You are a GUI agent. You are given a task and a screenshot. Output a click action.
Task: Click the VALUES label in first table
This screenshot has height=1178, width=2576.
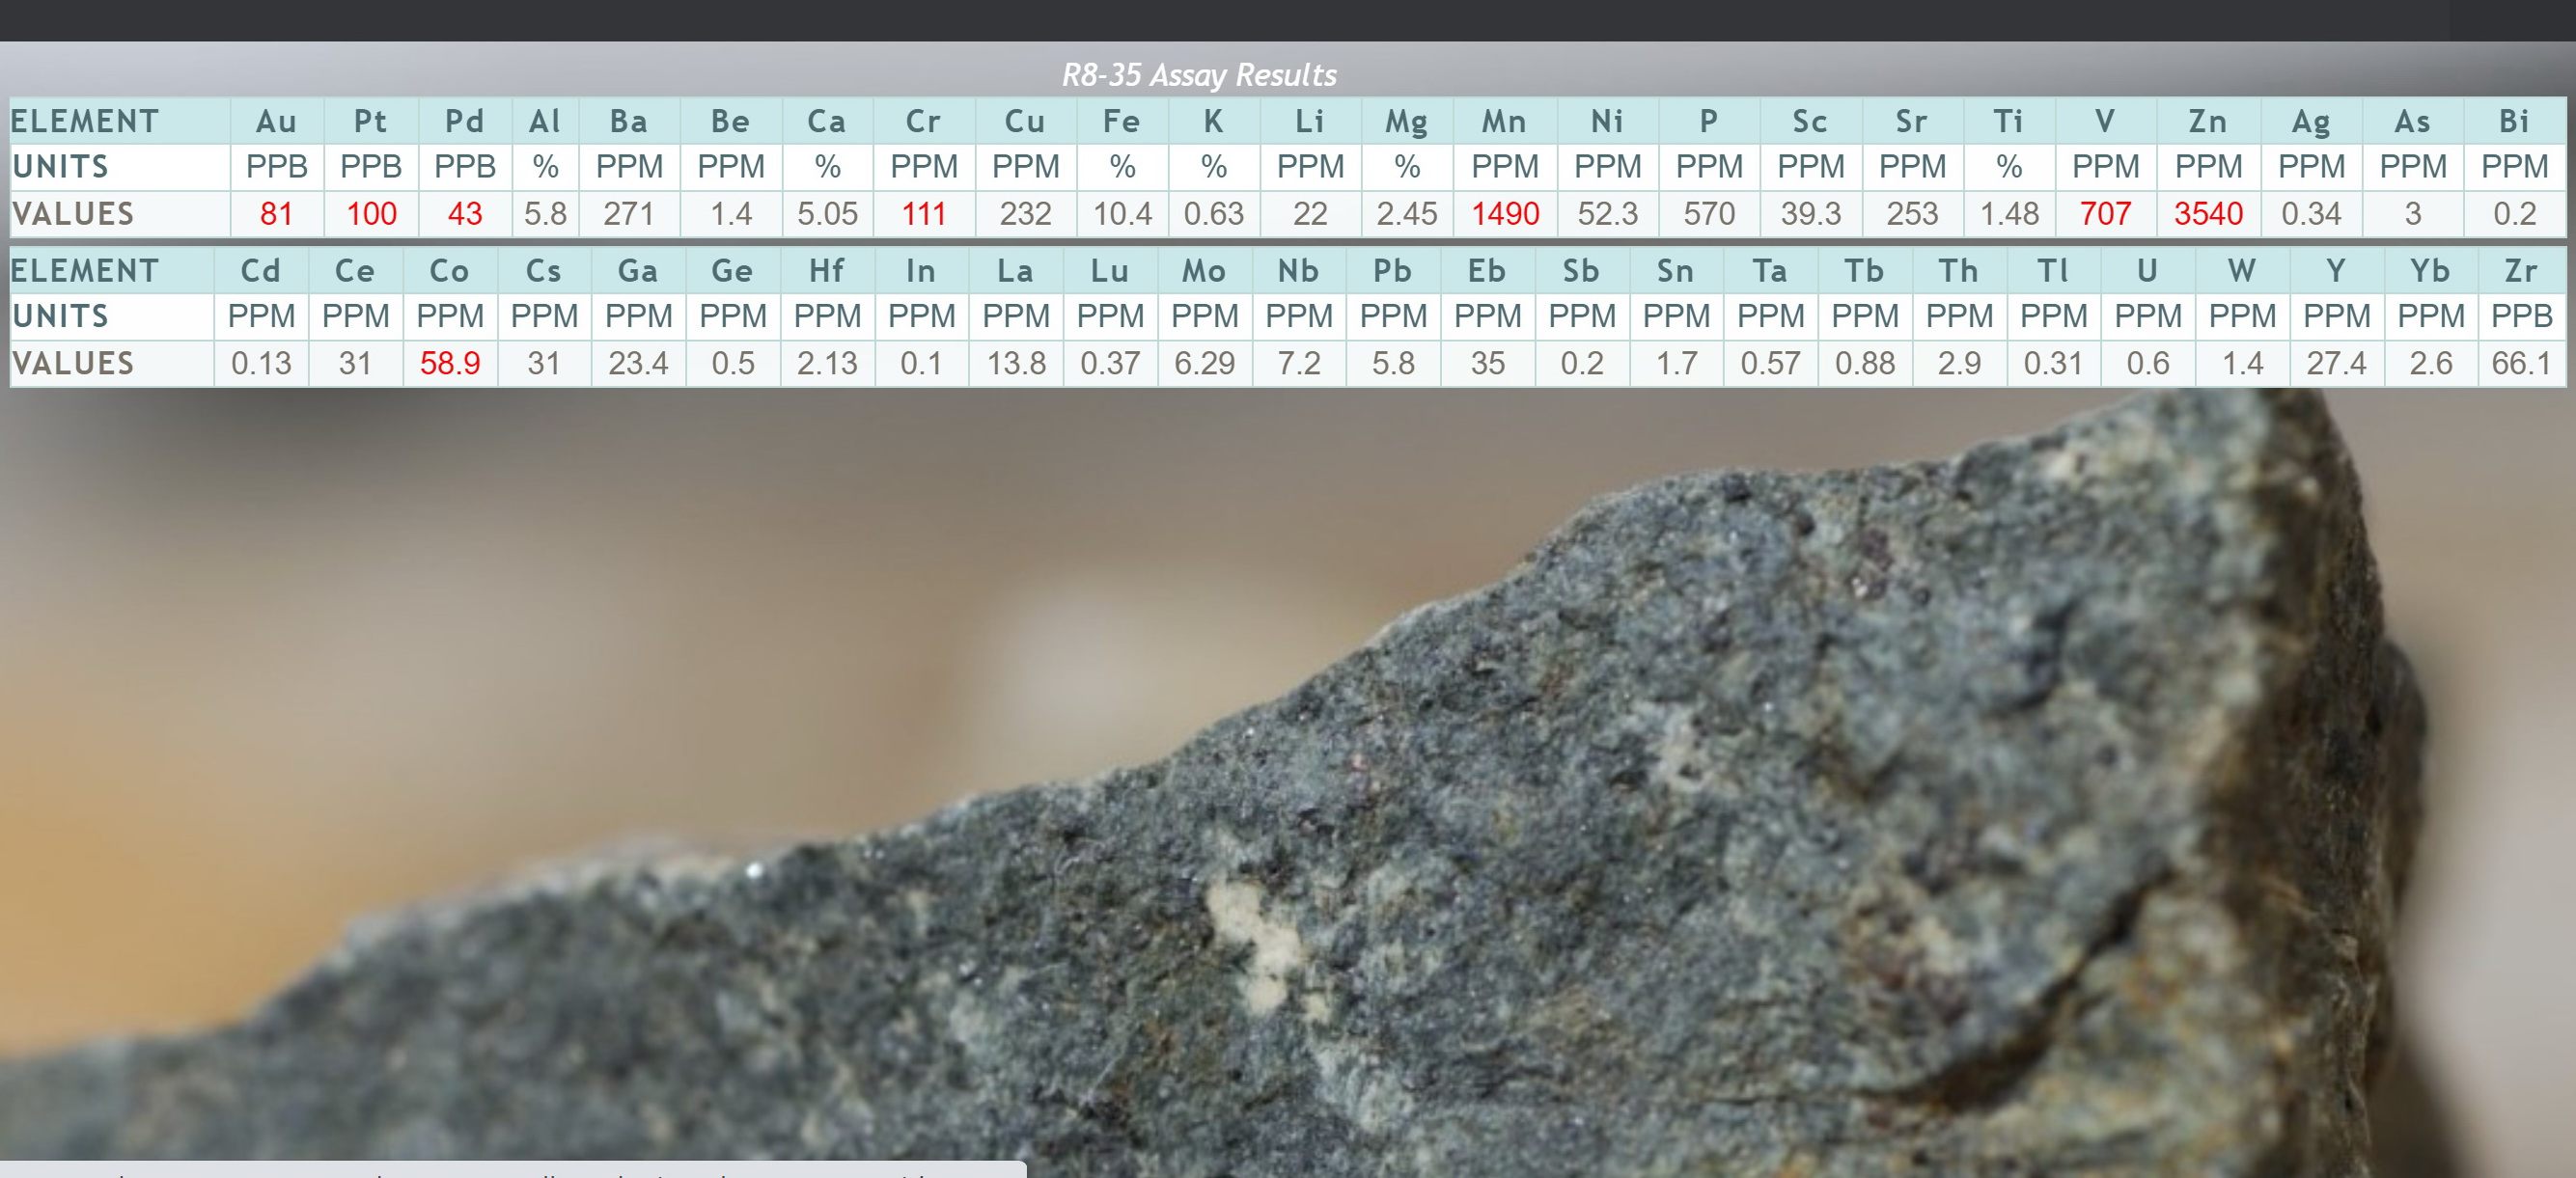point(73,213)
